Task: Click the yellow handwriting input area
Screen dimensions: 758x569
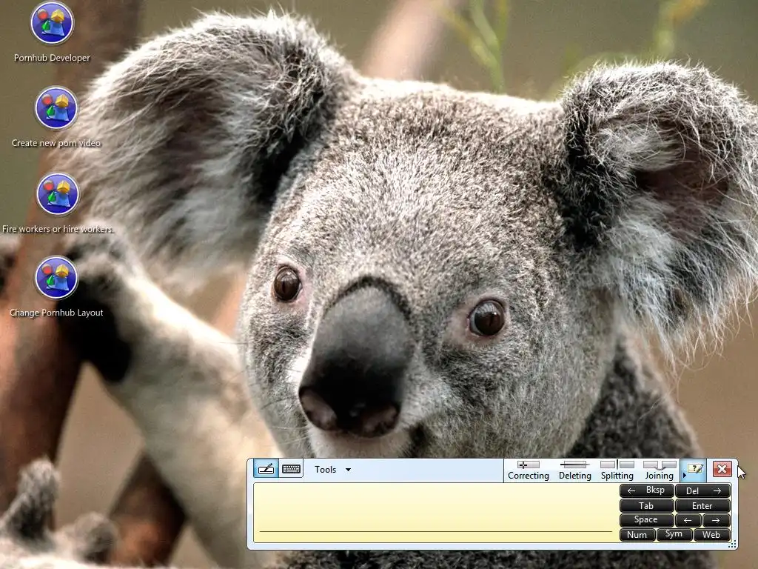Action: tap(435, 513)
